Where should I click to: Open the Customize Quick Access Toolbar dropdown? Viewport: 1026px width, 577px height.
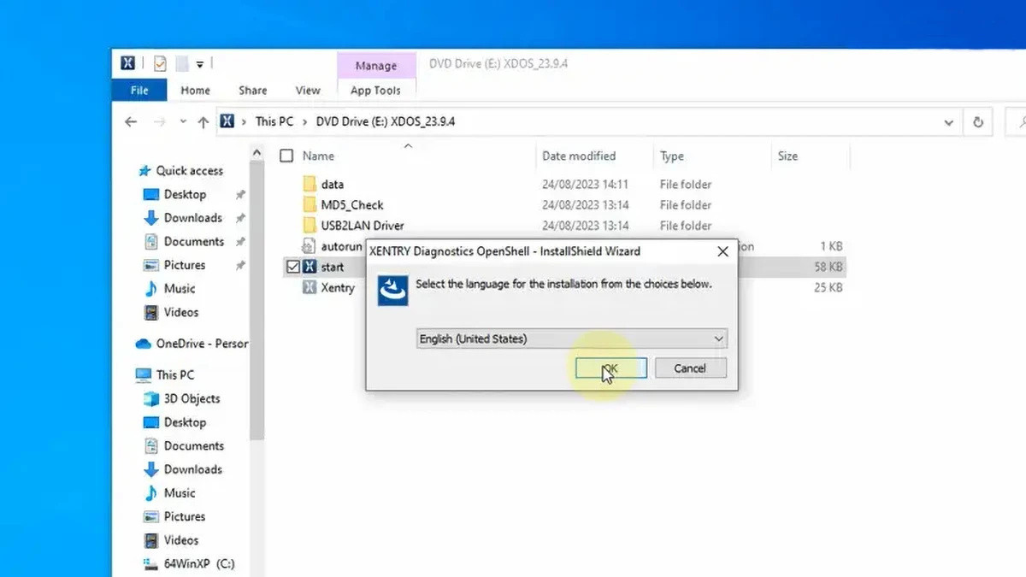coord(200,63)
